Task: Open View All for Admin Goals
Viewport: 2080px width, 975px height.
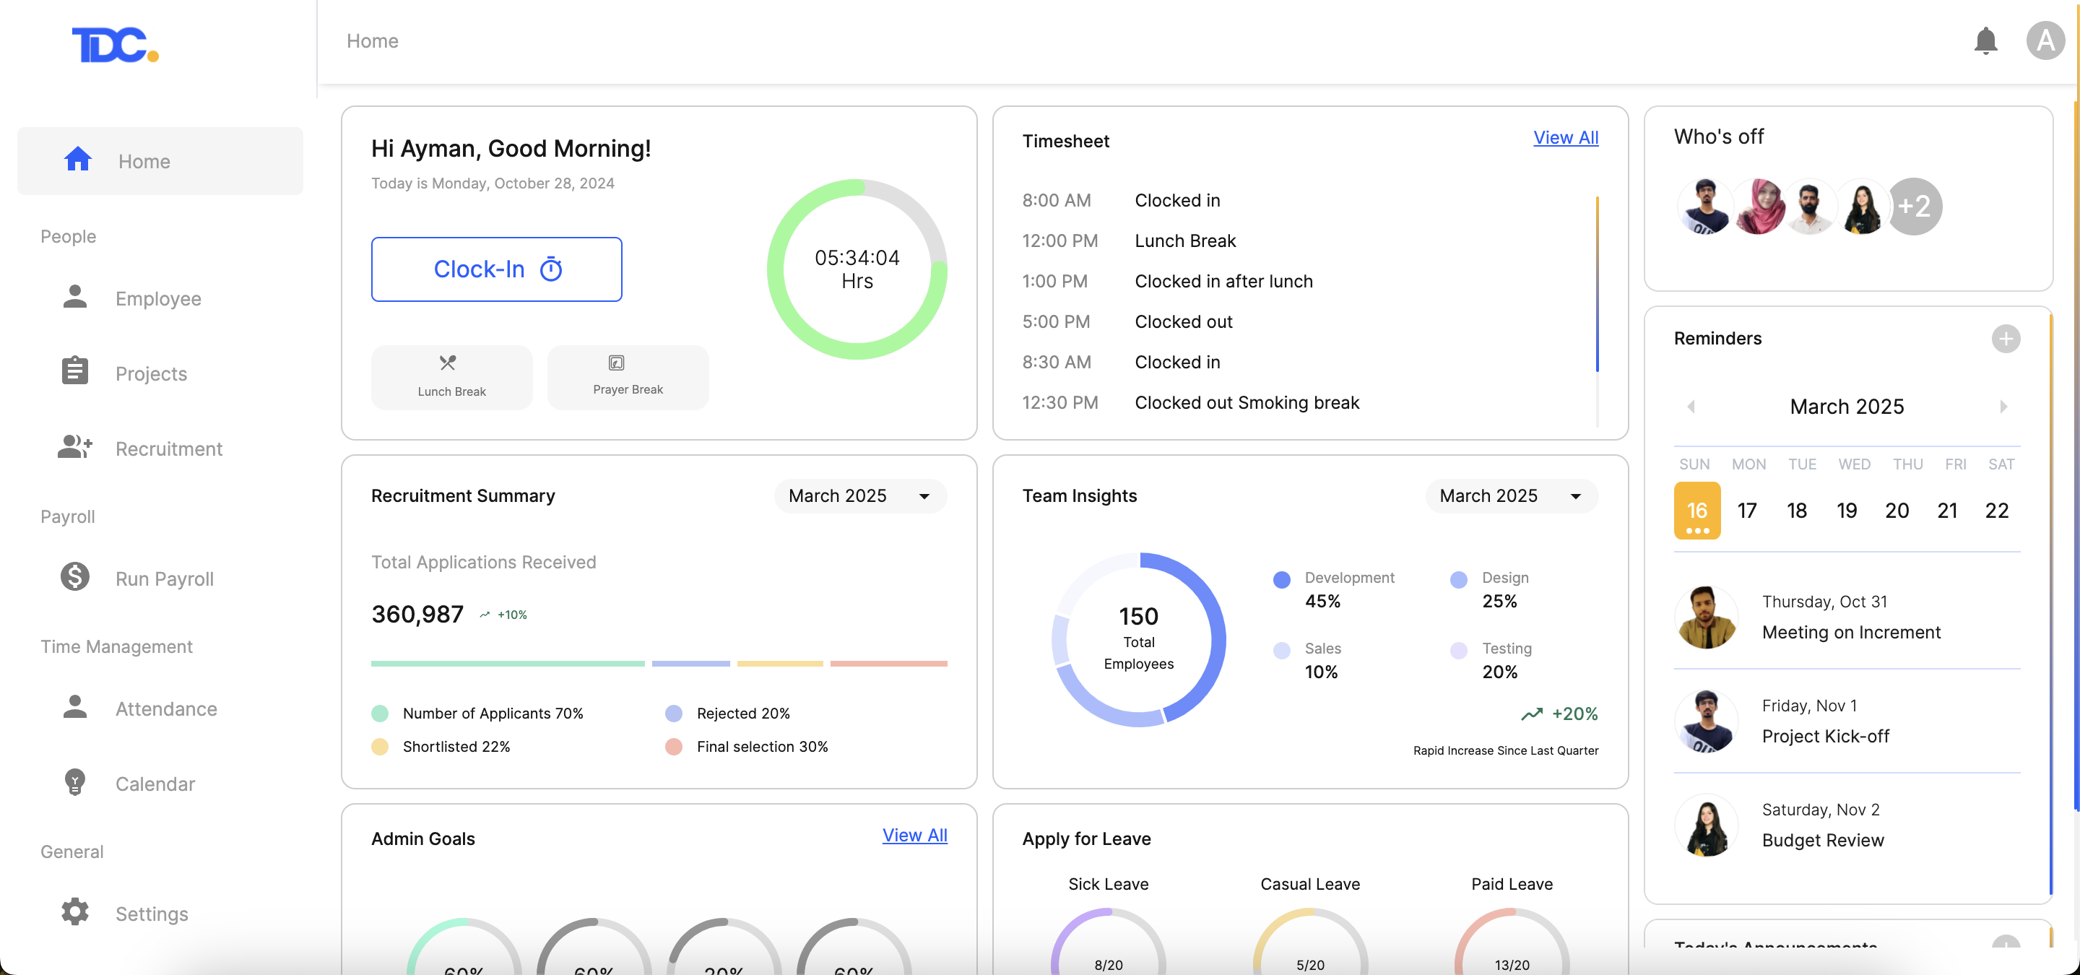Action: [914, 836]
